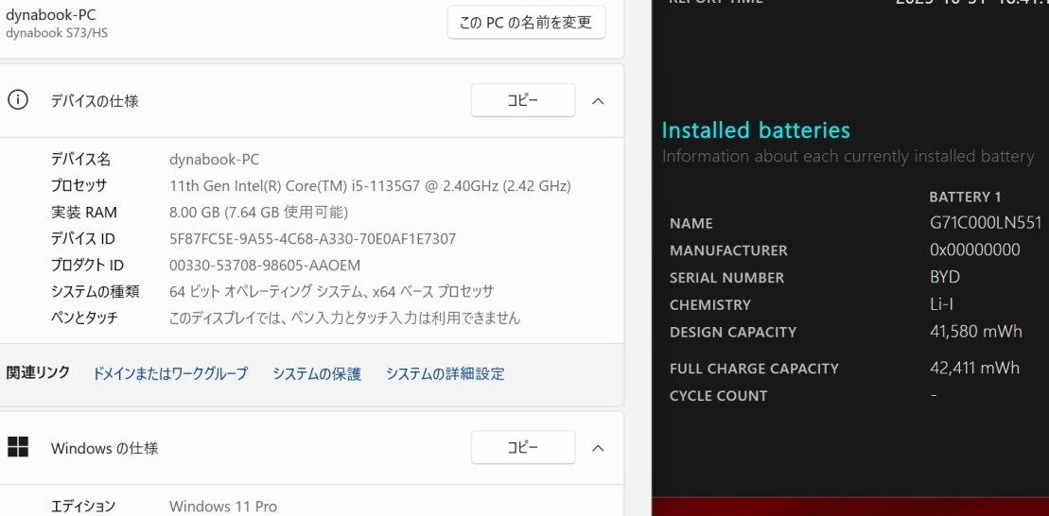This screenshot has height=516, width=1049.
Task: Select the 実装 RAM value 8.00 GB
Action: point(259,213)
